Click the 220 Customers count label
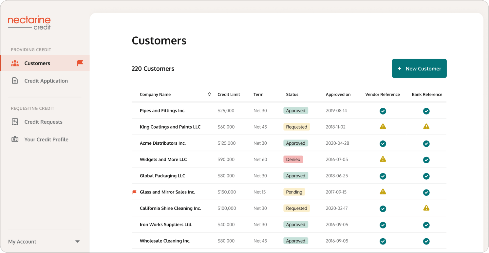The image size is (489, 253). tap(153, 68)
